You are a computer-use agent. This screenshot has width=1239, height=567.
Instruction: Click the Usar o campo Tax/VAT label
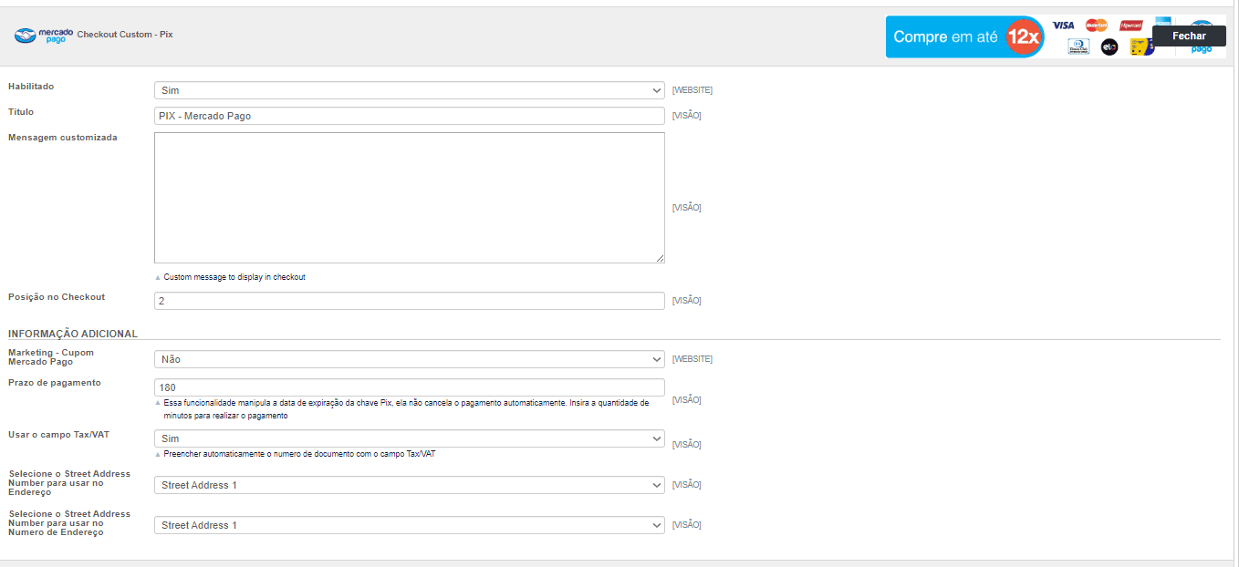point(58,434)
